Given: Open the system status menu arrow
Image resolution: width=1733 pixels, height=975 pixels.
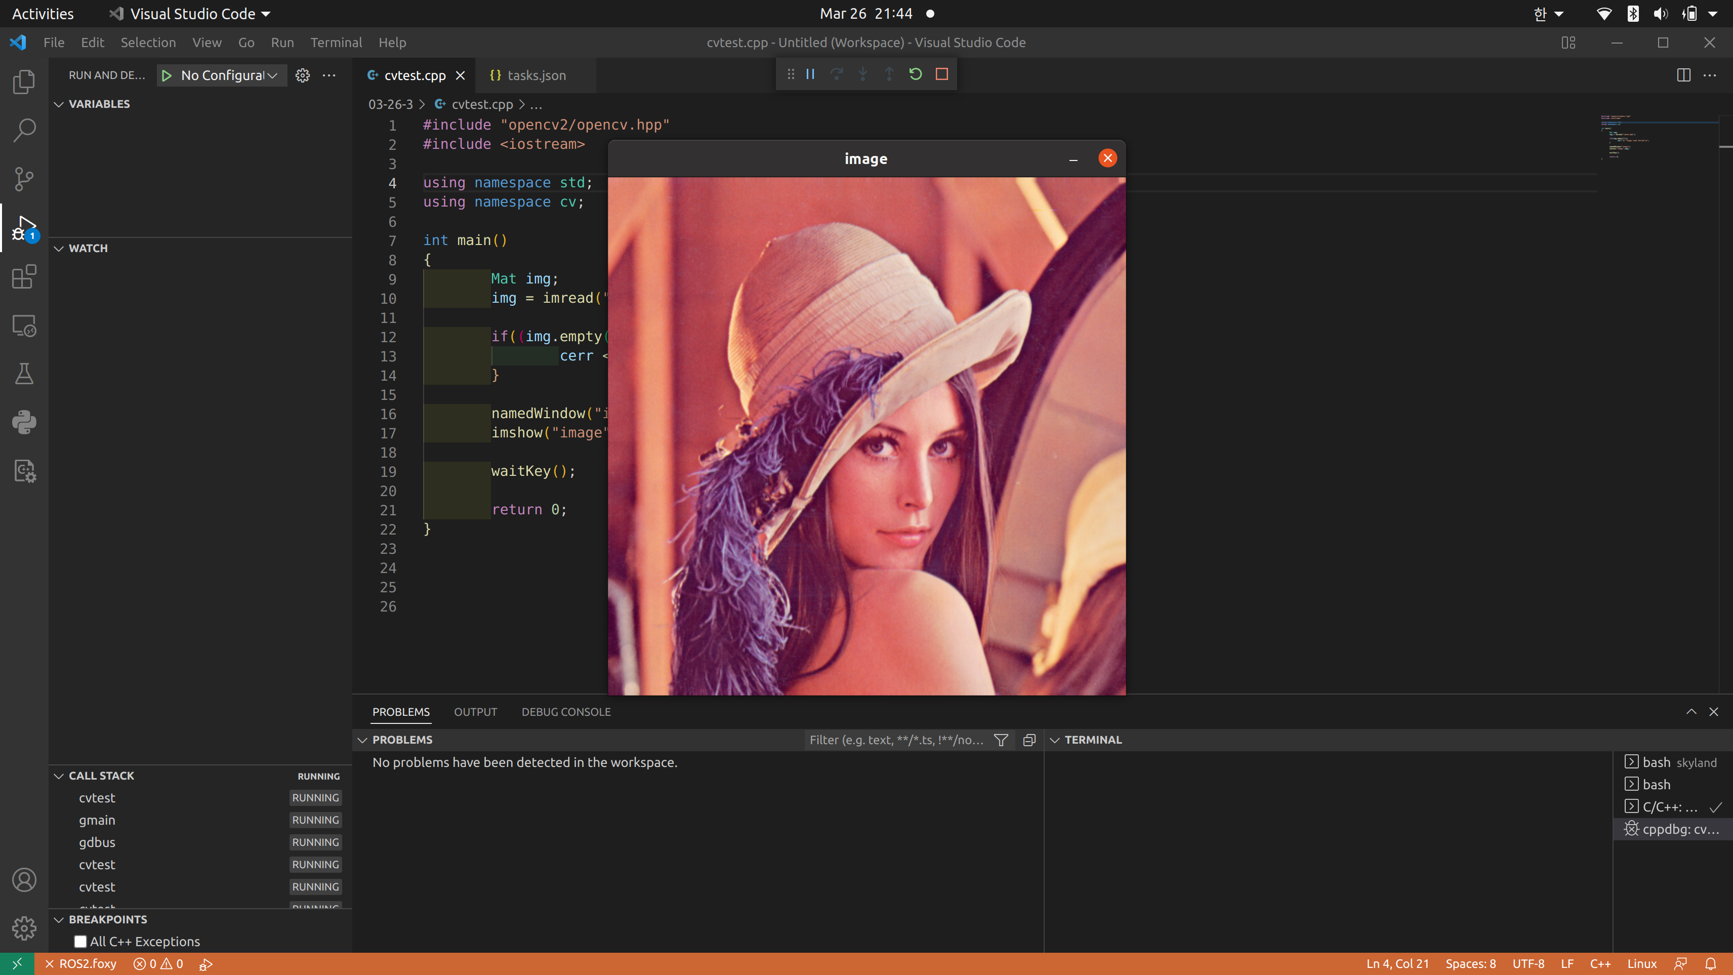Looking at the screenshot, I should click(1712, 14).
